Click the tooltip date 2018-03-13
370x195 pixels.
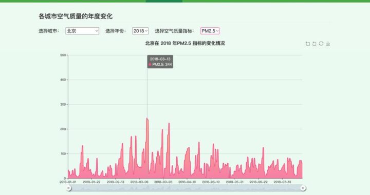(160, 59)
